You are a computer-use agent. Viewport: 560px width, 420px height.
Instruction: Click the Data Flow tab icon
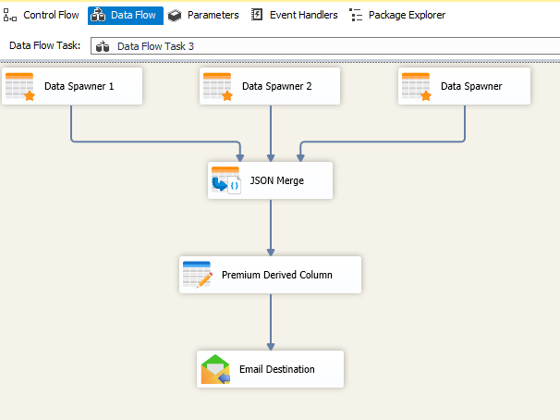click(98, 15)
